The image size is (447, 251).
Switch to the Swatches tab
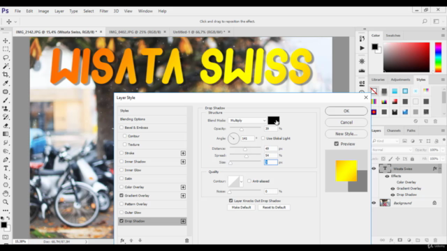point(393,36)
